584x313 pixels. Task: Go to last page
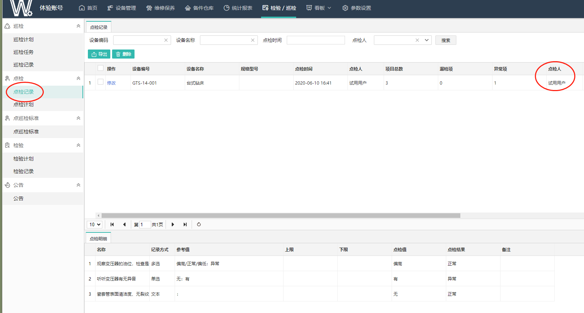click(185, 224)
